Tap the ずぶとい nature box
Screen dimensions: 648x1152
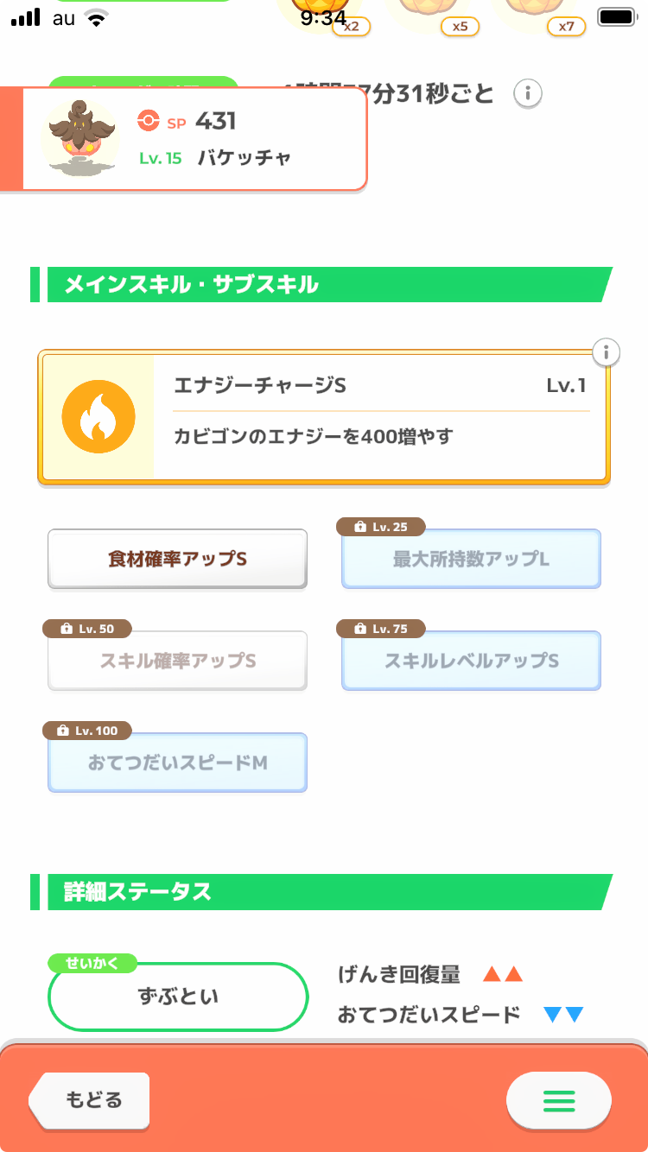178,997
